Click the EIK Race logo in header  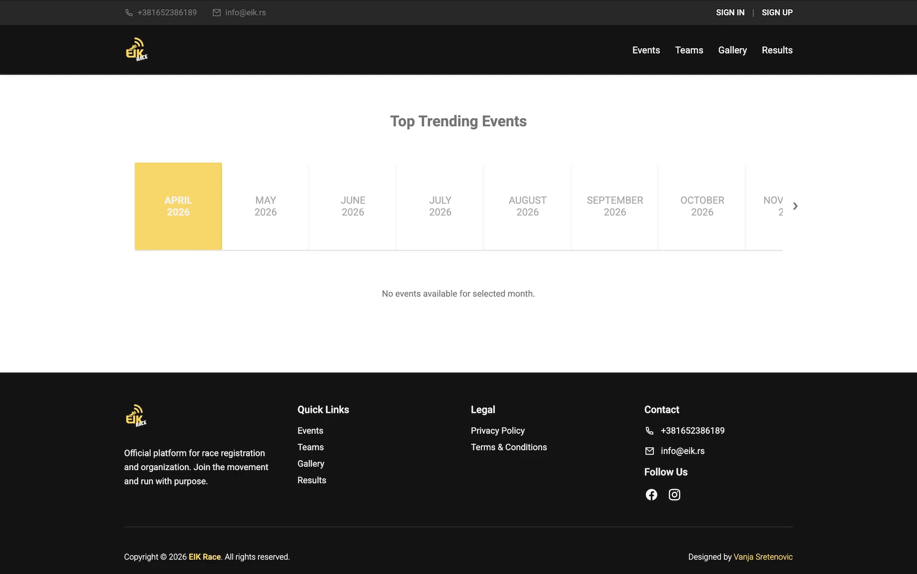[x=136, y=50]
